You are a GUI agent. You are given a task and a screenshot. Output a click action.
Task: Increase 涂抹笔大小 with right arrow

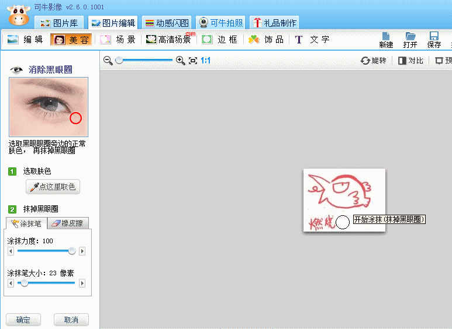click(x=82, y=283)
